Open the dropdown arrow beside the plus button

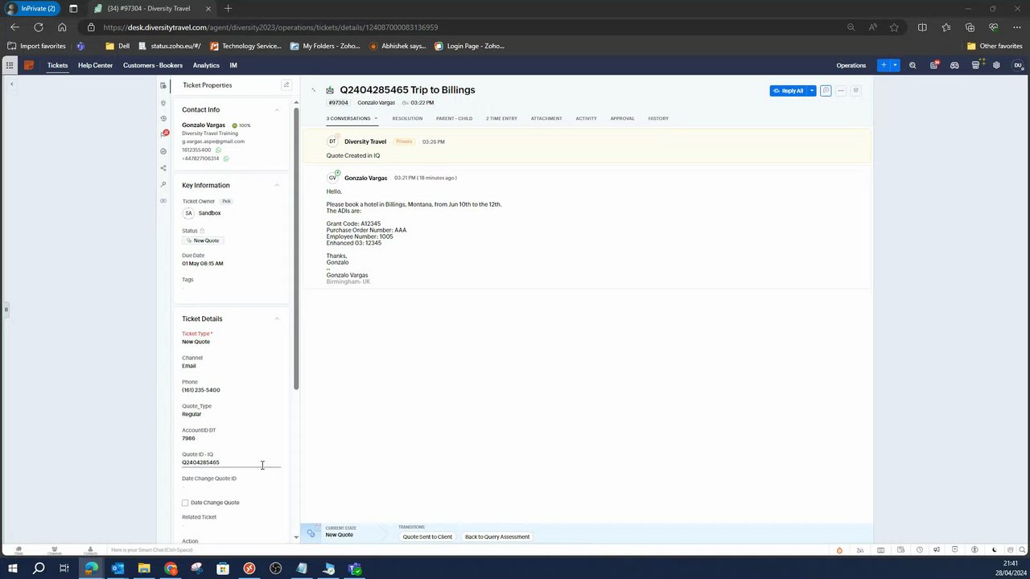pyautogui.click(x=894, y=65)
